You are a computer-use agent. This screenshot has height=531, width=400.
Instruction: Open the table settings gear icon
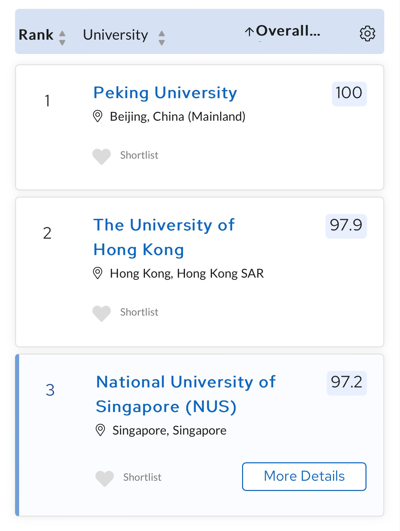tap(368, 34)
